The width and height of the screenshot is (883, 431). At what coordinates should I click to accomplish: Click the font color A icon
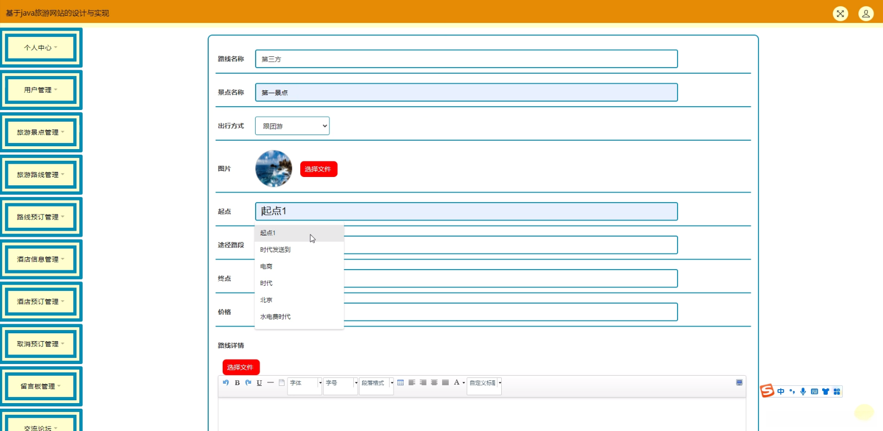(457, 382)
